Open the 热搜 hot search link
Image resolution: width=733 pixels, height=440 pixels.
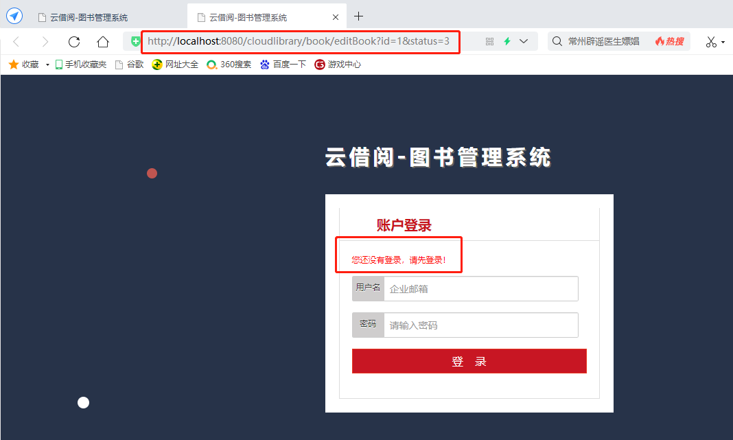pos(669,41)
